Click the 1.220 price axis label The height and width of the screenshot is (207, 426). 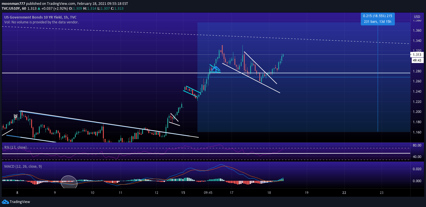(x=417, y=102)
